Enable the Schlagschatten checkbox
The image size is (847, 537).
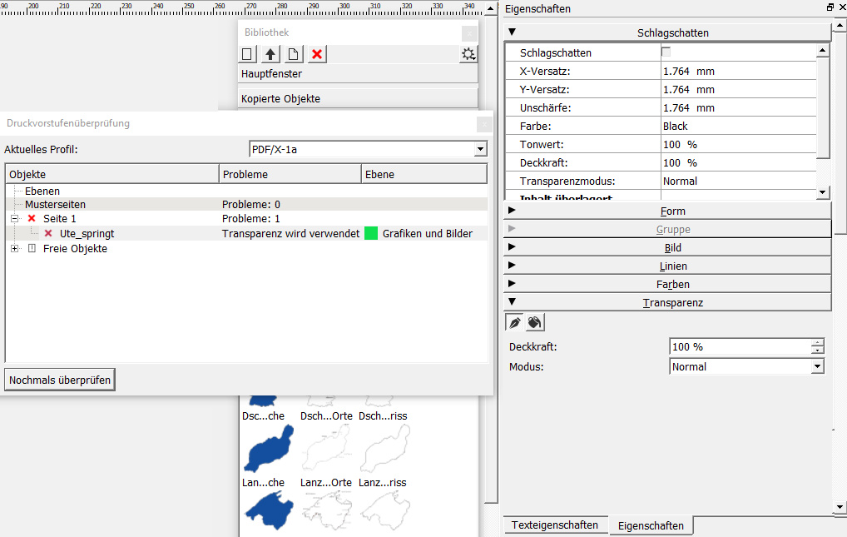point(666,52)
